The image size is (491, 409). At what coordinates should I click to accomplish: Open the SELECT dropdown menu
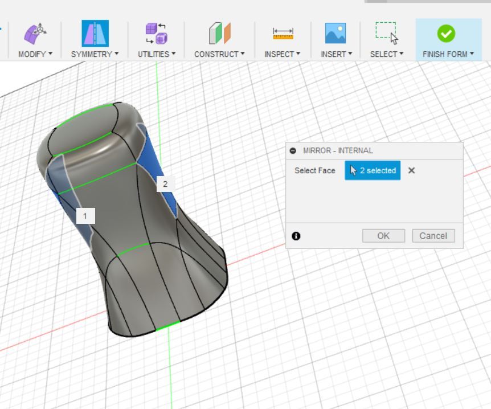(386, 54)
